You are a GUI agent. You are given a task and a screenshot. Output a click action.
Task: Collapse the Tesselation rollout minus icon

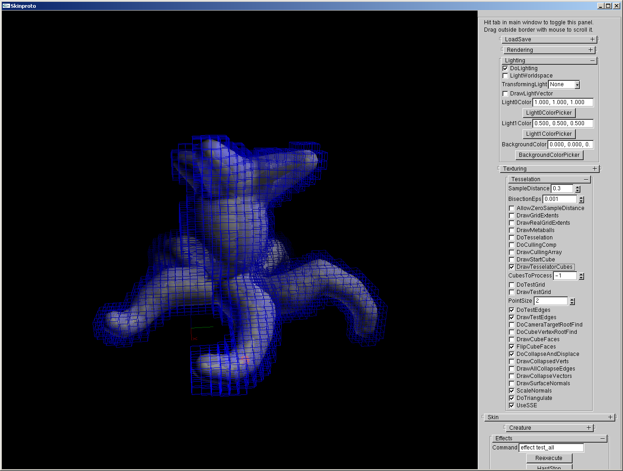point(586,179)
